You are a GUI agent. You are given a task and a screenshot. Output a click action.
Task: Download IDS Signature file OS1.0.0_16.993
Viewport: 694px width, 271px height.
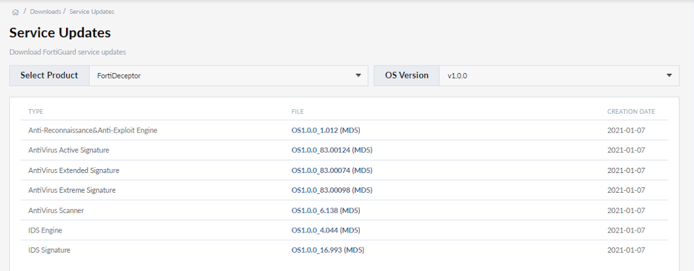point(317,250)
